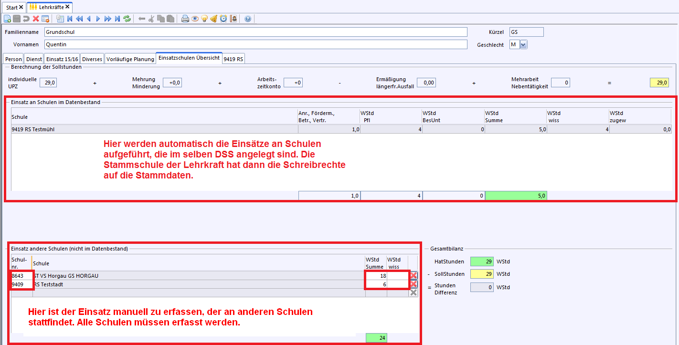Click the WStd zugew column header
This screenshot has height=345, width=679.
point(640,116)
